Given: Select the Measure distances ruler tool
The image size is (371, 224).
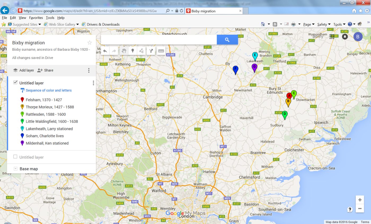Looking at the screenshot, I should pyautogui.click(x=161, y=51).
